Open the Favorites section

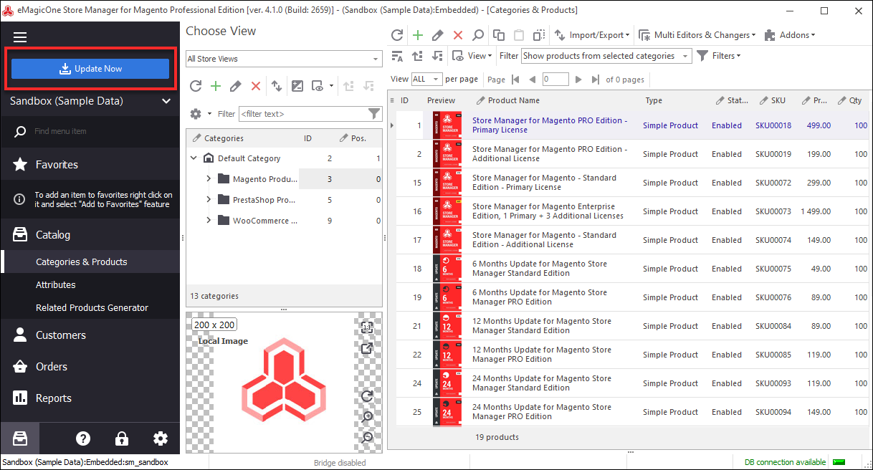tap(90, 165)
